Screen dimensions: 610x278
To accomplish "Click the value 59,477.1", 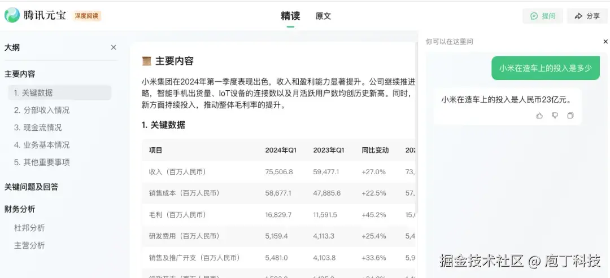I will click(326, 171).
